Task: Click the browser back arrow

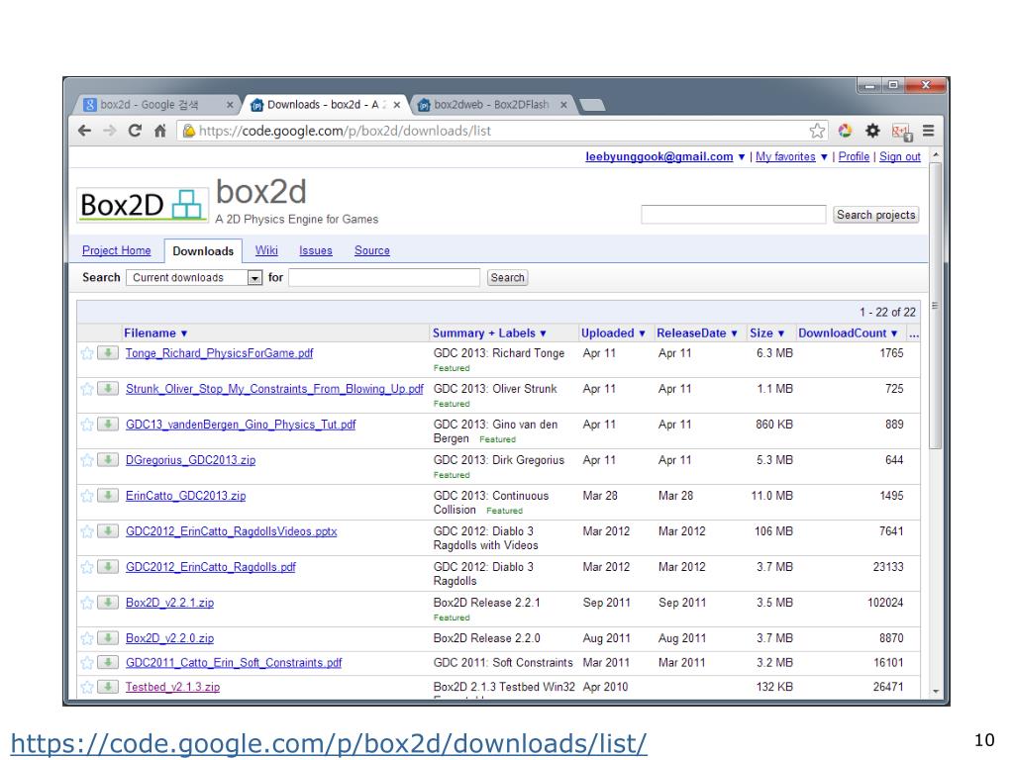Action: tap(86, 131)
